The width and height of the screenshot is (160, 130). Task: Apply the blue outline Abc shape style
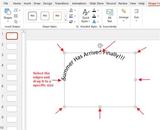pyautogui.click(x=45, y=16)
